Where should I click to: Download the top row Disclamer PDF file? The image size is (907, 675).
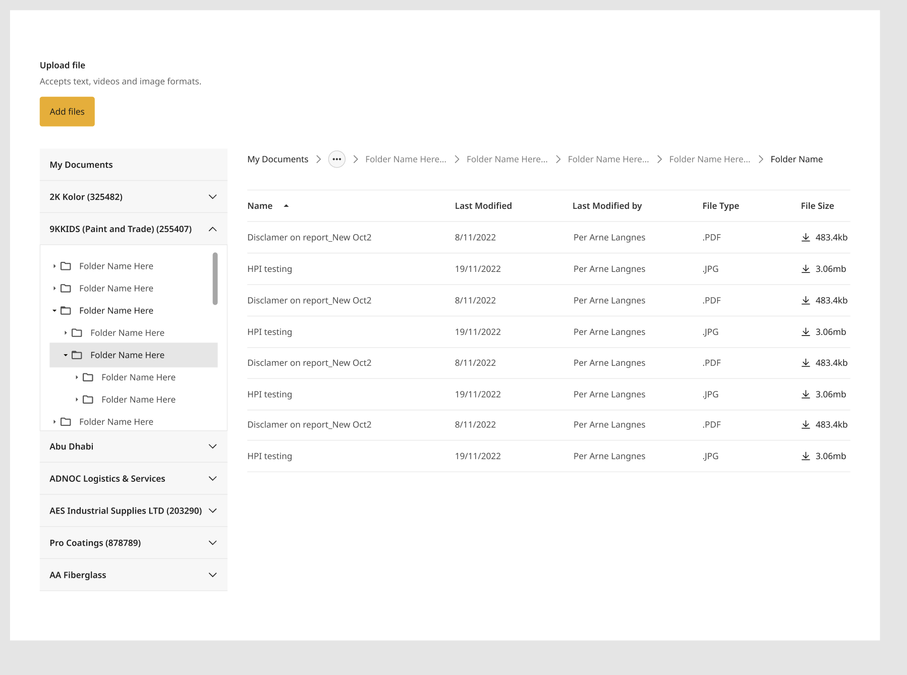[x=806, y=237]
